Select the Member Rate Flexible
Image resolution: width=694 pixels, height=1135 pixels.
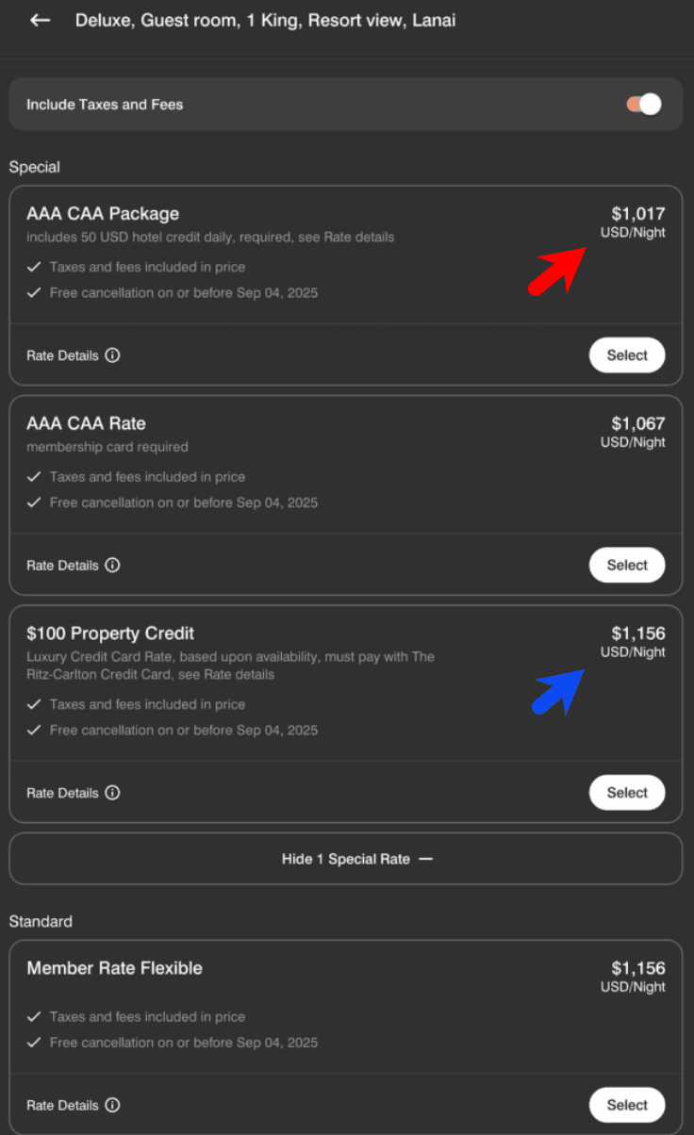627,1105
